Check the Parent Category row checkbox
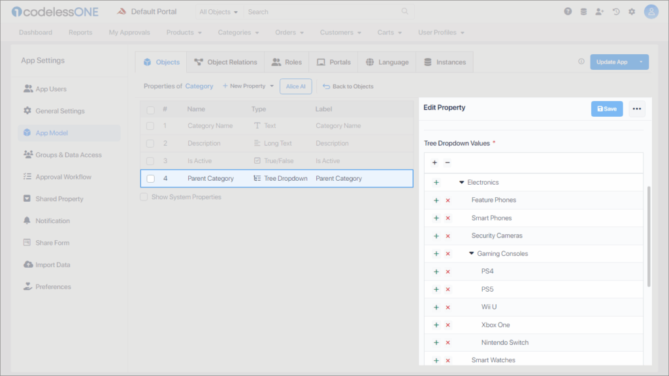 click(150, 179)
